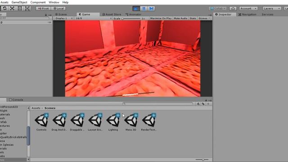
Task: Click the Project panel search field
Action: (158, 104)
